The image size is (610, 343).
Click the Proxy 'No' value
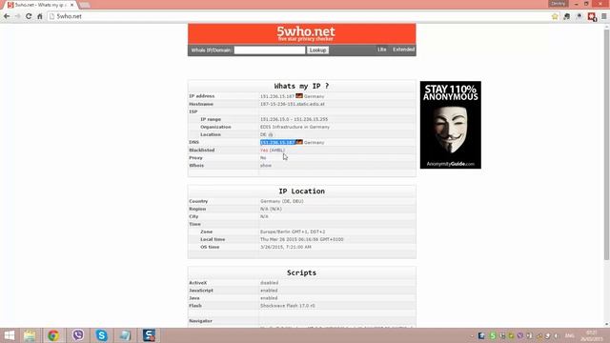pyautogui.click(x=263, y=158)
